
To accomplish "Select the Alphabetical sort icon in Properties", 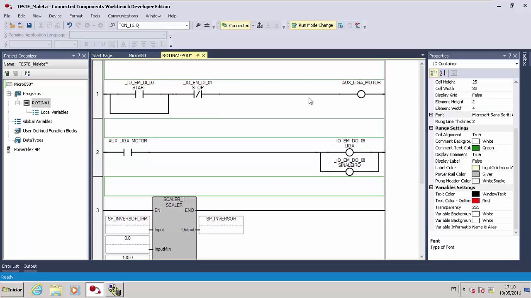I will tap(442, 73).
